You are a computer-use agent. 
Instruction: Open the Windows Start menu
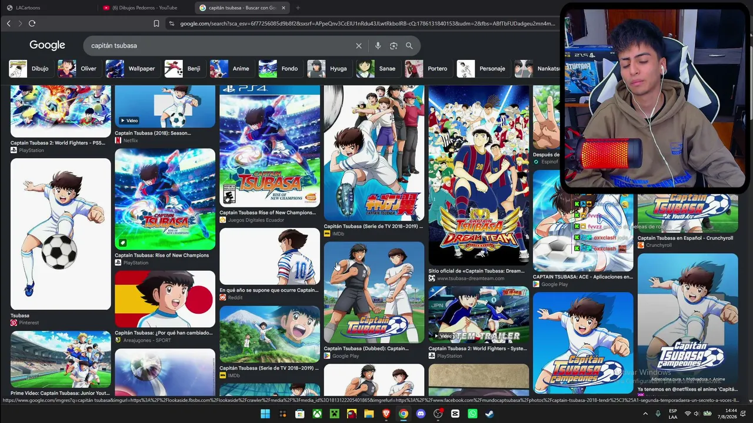265,414
